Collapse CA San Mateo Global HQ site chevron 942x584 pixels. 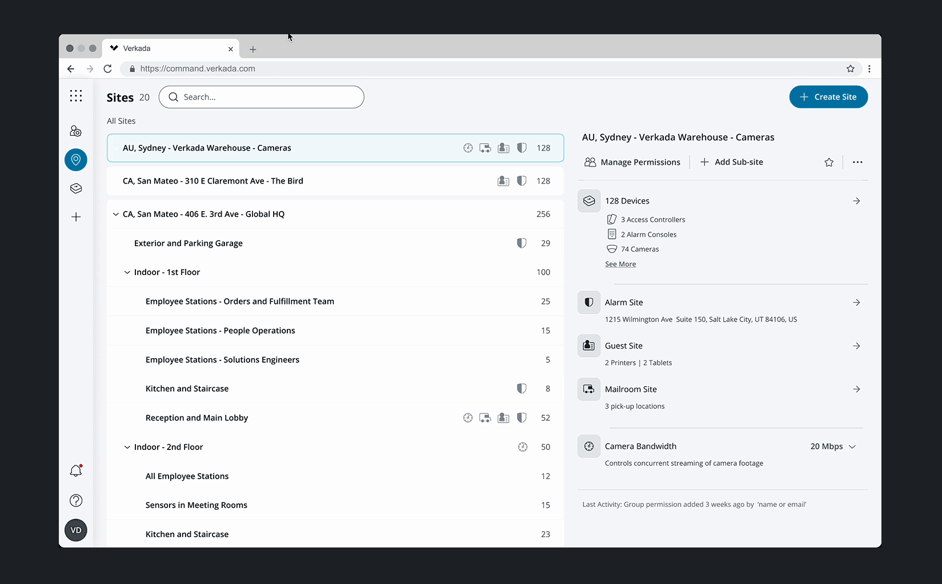click(x=116, y=214)
